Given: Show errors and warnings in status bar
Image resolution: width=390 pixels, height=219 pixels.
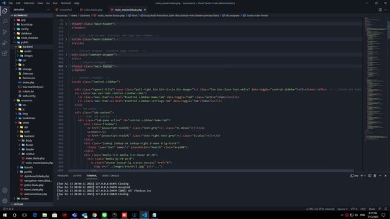Looking at the screenshot, I should click(x=8, y=209).
